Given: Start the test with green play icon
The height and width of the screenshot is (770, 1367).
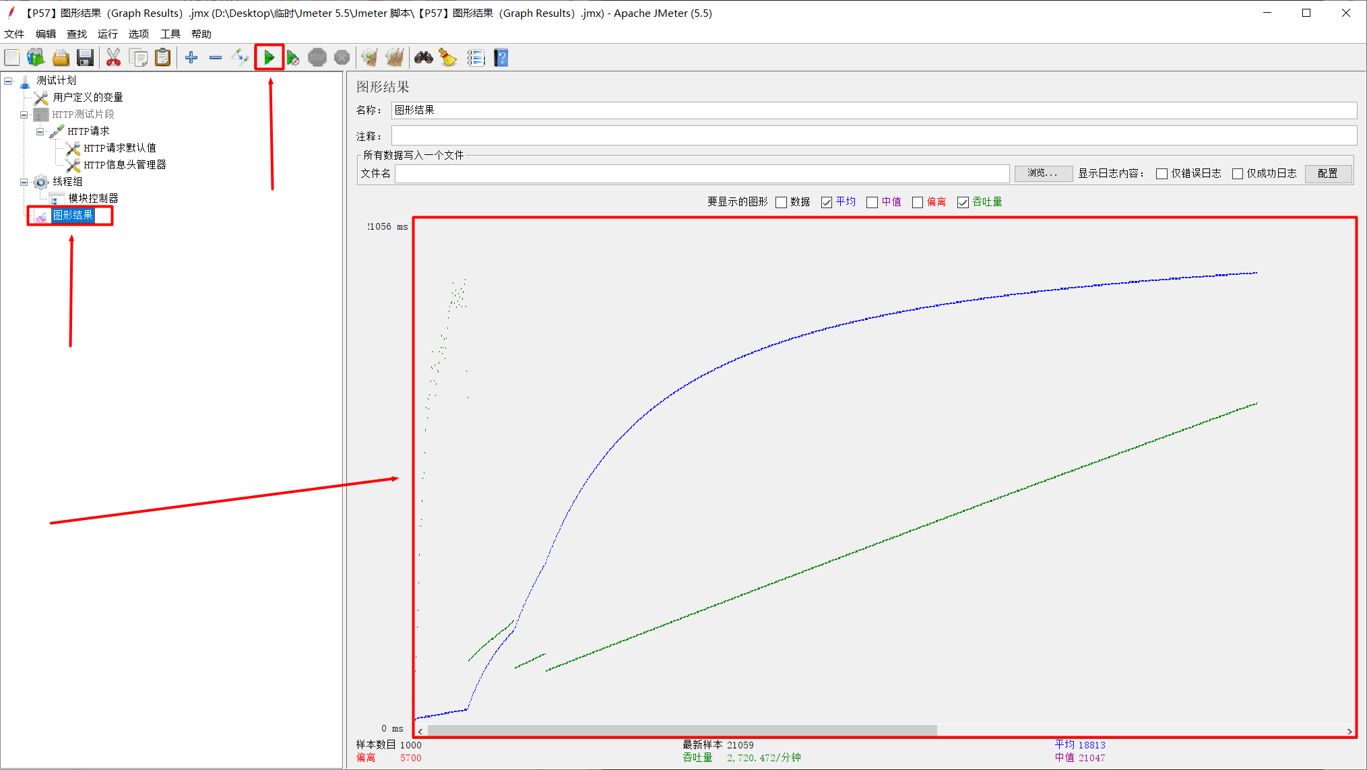Looking at the screenshot, I should [269, 58].
